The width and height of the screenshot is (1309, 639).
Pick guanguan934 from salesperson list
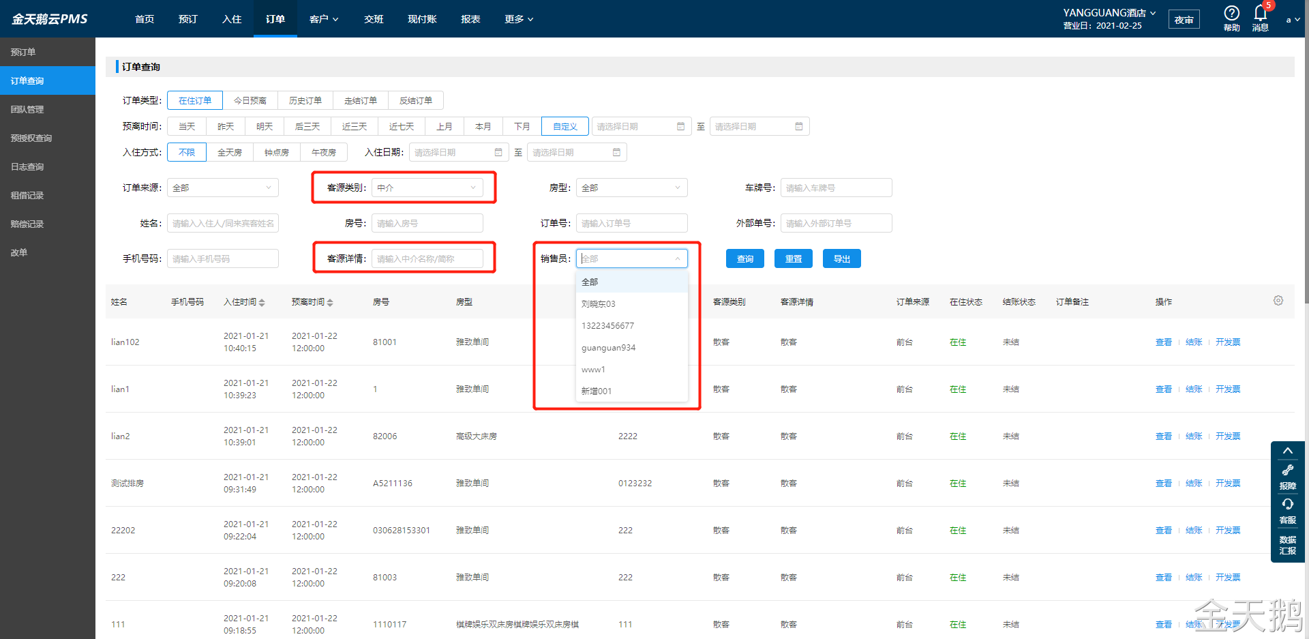(x=632, y=348)
